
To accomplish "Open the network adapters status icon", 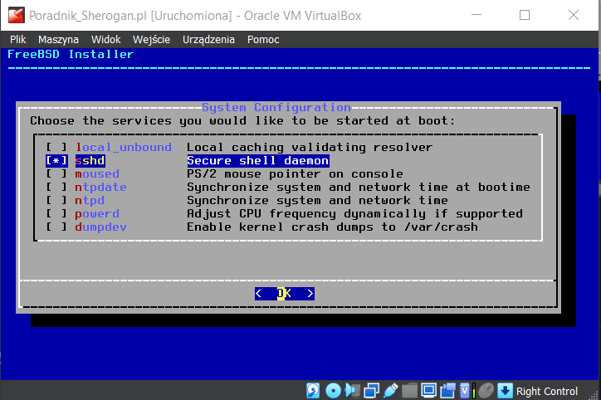I will [x=372, y=390].
